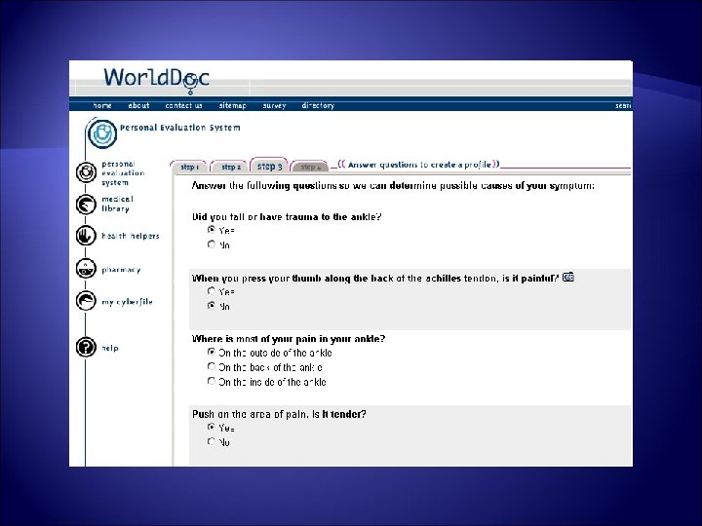Image resolution: width=702 pixels, height=526 pixels.
Task: Click the health helpers text link
Action: tap(131, 236)
